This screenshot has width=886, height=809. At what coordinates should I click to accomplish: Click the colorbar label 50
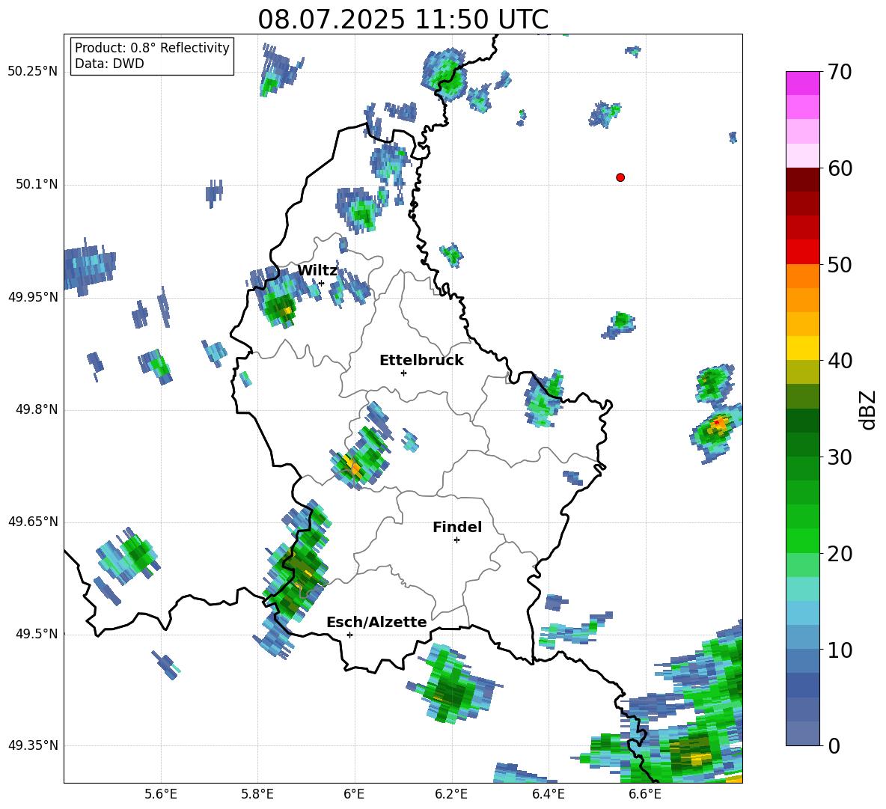click(x=840, y=265)
